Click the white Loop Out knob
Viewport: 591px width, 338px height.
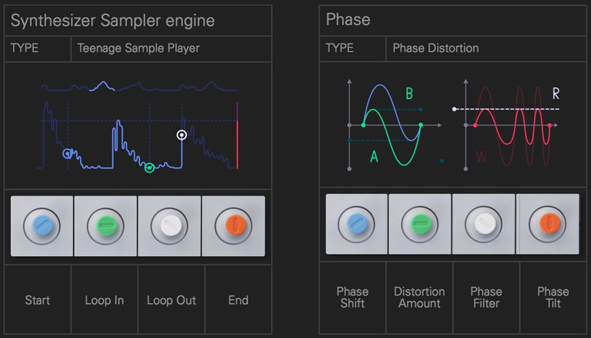(x=169, y=226)
